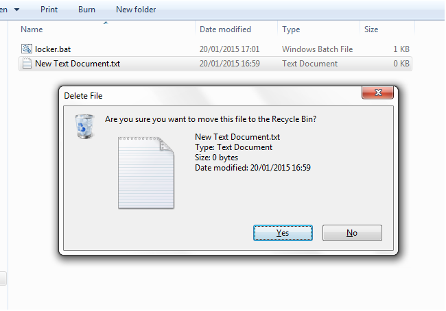This screenshot has height=311, width=446.
Task: Sort by Date modified column header
Action: point(225,29)
